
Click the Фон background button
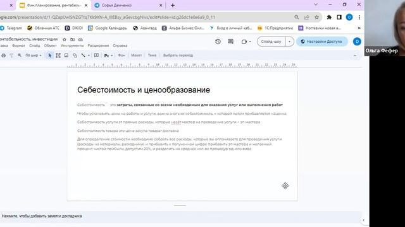pyautogui.click(x=121, y=55)
